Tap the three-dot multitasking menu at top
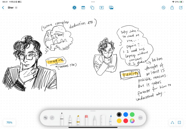 tap(93, 2)
